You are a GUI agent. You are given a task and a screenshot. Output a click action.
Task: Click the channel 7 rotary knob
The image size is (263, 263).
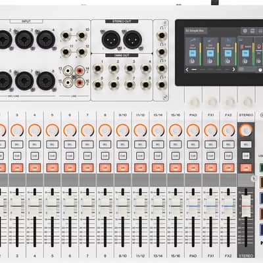coord(87,130)
